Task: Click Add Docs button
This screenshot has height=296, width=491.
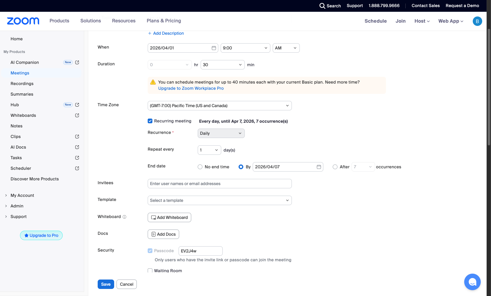Action: [163, 234]
